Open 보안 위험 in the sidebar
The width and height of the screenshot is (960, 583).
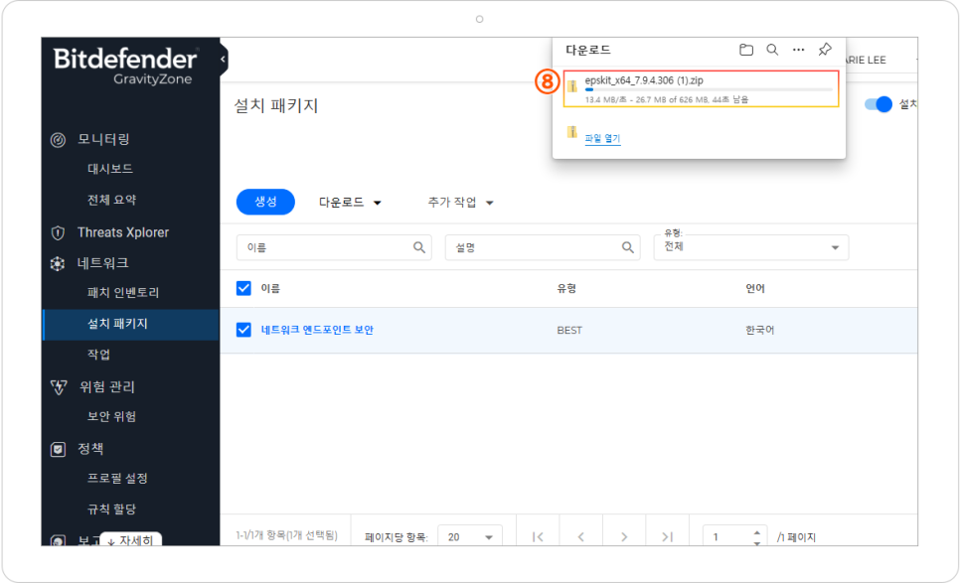[x=111, y=416]
